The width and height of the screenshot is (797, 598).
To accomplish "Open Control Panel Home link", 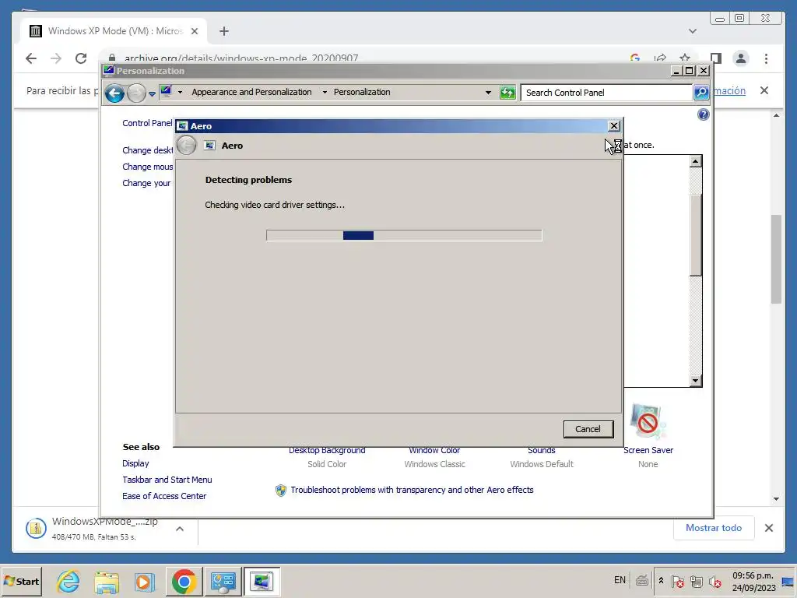I will pyautogui.click(x=147, y=123).
